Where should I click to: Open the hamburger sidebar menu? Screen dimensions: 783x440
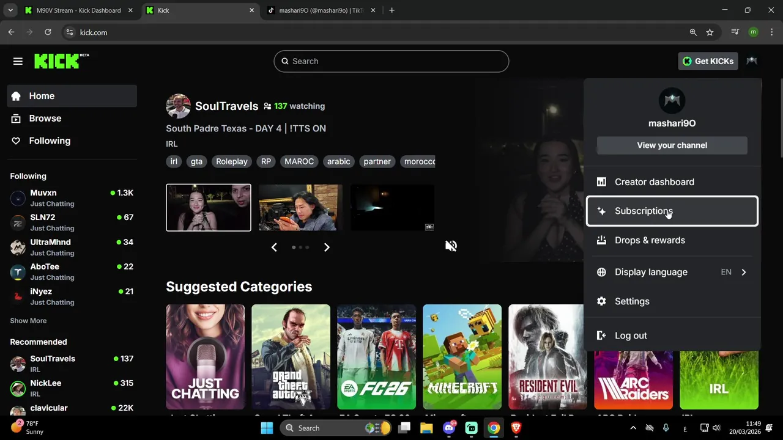click(x=18, y=61)
